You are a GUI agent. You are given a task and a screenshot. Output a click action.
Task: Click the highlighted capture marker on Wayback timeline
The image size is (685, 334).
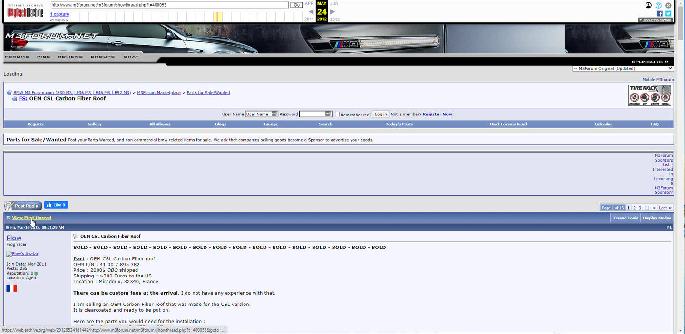click(217, 17)
